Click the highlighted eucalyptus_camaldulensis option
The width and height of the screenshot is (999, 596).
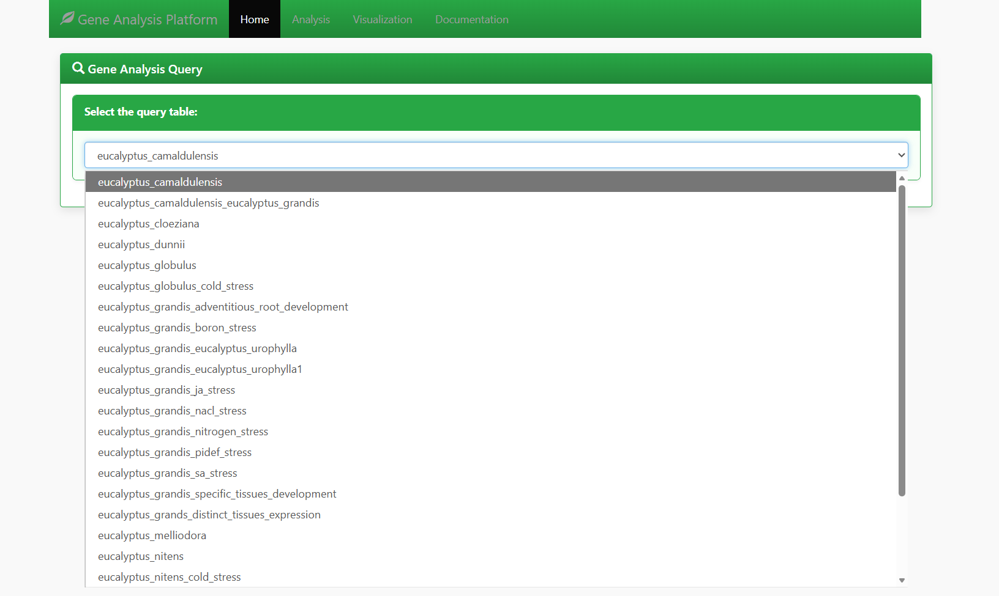pos(160,182)
